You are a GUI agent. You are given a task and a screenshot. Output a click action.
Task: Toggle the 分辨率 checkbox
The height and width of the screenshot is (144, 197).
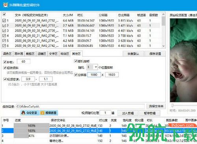(76, 75)
